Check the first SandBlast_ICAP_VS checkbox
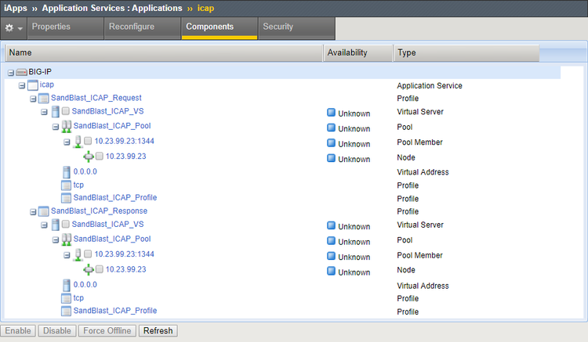The image size is (588, 342). (66, 112)
